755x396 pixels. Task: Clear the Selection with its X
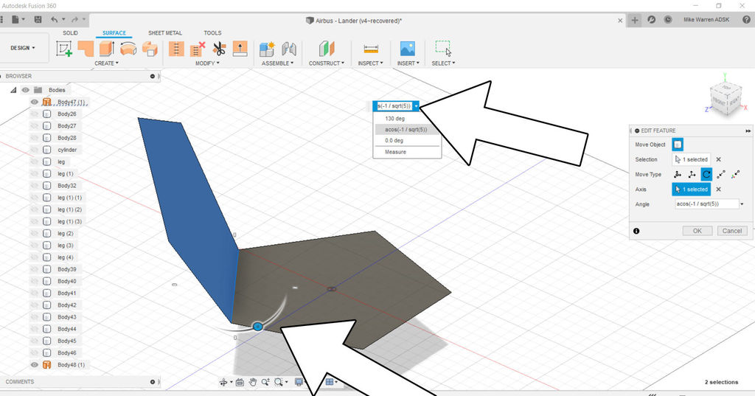click(718, 159)
